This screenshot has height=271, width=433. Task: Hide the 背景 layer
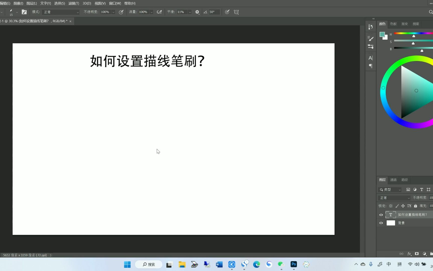(381, 223)
